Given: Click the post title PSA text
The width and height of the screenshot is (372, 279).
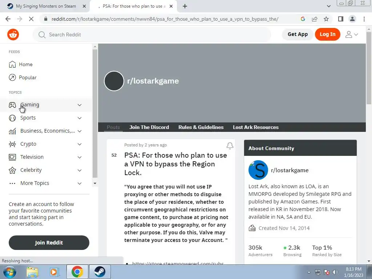Looking at the screenshot, I should pyautogui.click(x=175, y=164).
